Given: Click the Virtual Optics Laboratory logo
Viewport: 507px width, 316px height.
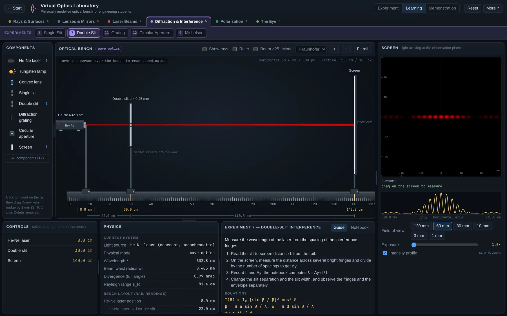Looking at the screenshot, I should 33,8.
